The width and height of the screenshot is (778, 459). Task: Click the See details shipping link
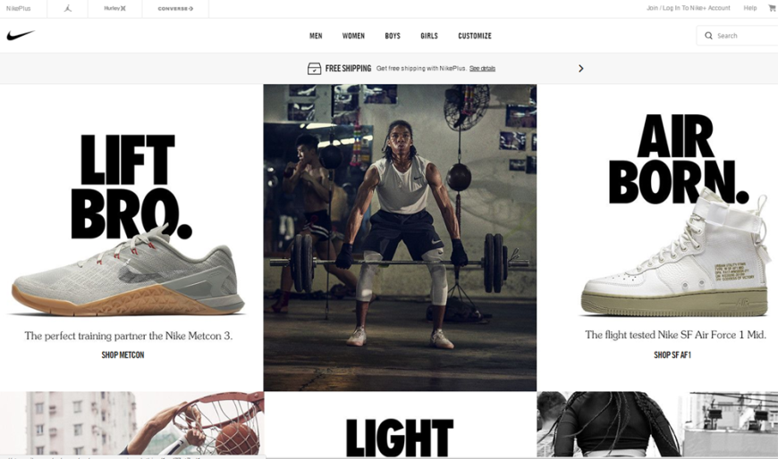[482, 69]
